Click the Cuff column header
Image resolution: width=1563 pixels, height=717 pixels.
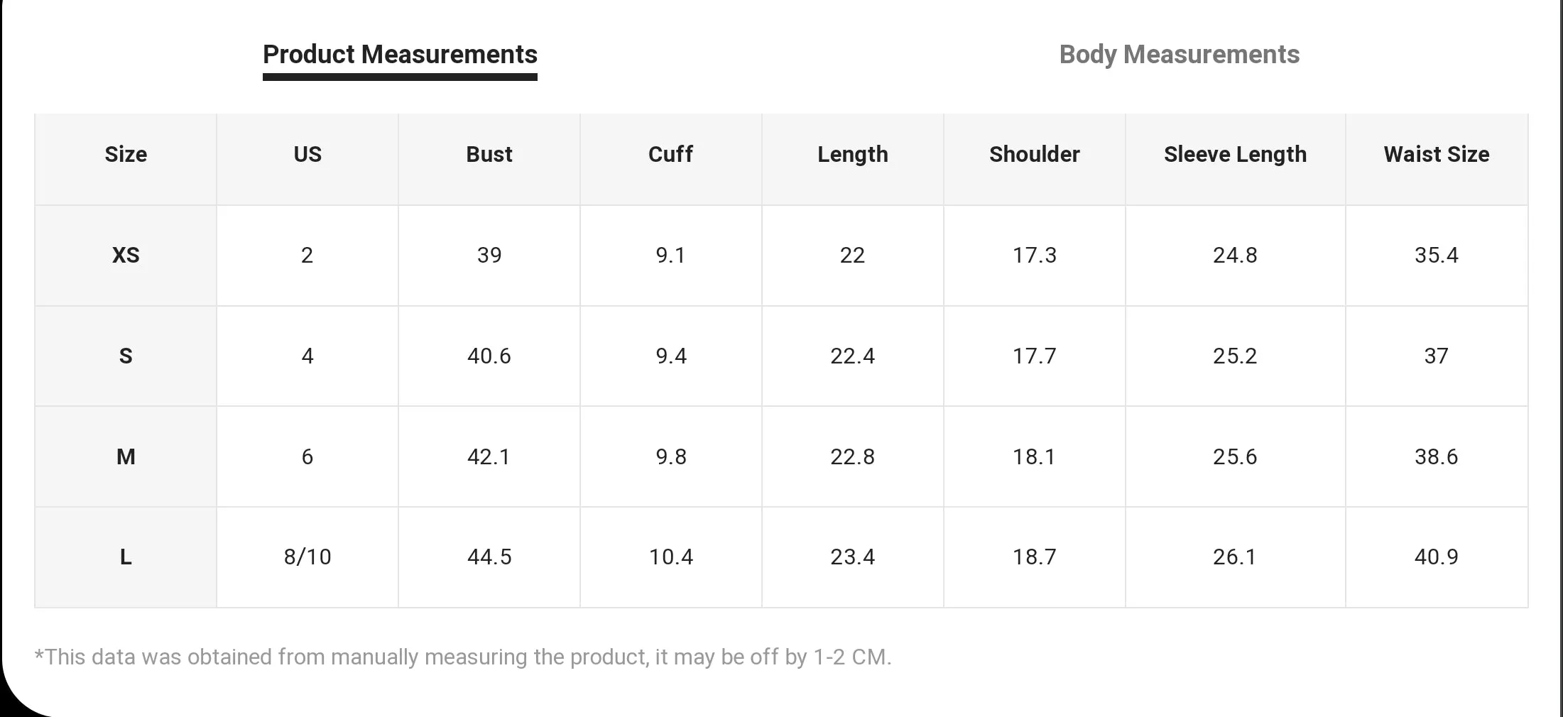[670, 154]
